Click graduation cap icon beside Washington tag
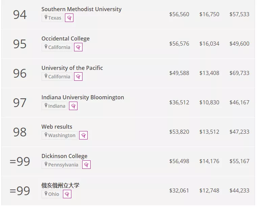 84,135
